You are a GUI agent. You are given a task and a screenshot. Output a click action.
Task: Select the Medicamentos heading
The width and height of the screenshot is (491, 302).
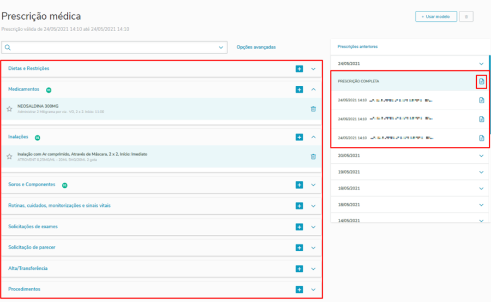tap(24, 89)
